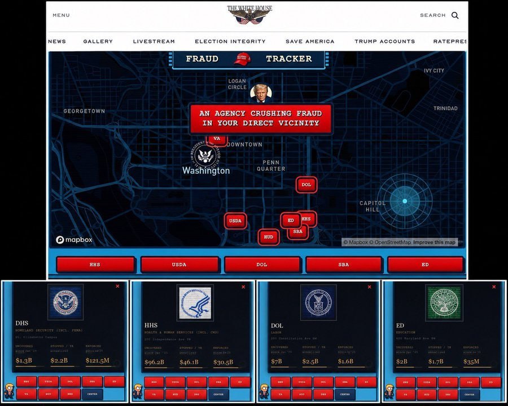Click the presidential seal map marker

(206, 157)
